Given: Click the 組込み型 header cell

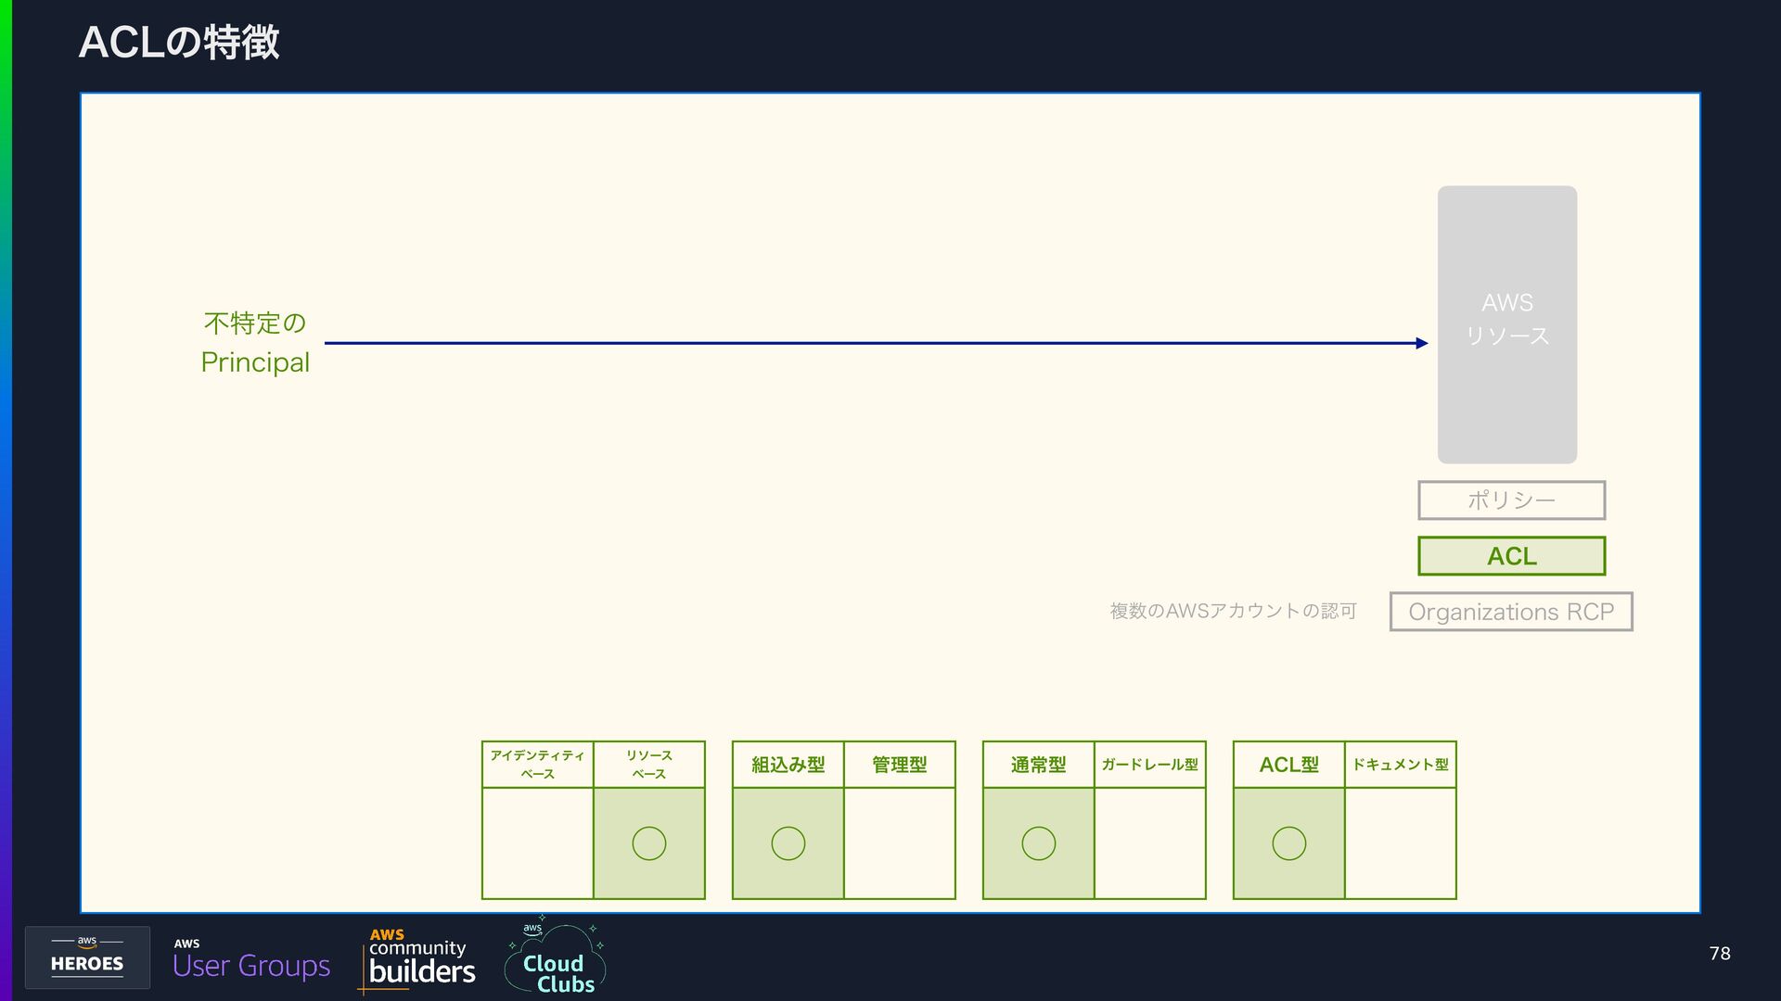Looking at the screenshot, I should click(x=788, y=765).
